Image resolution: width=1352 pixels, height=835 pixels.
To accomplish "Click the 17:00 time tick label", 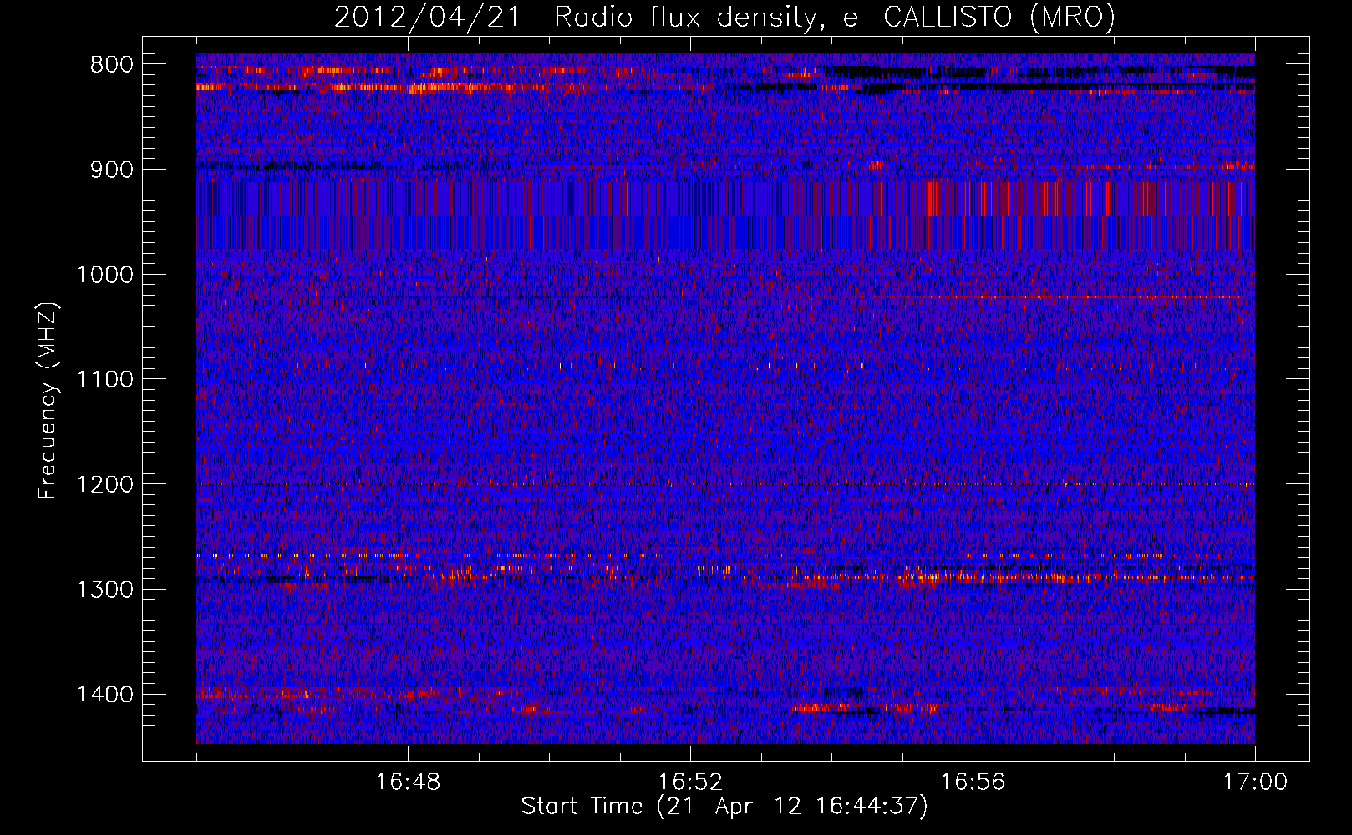I will coord(1255,782).
